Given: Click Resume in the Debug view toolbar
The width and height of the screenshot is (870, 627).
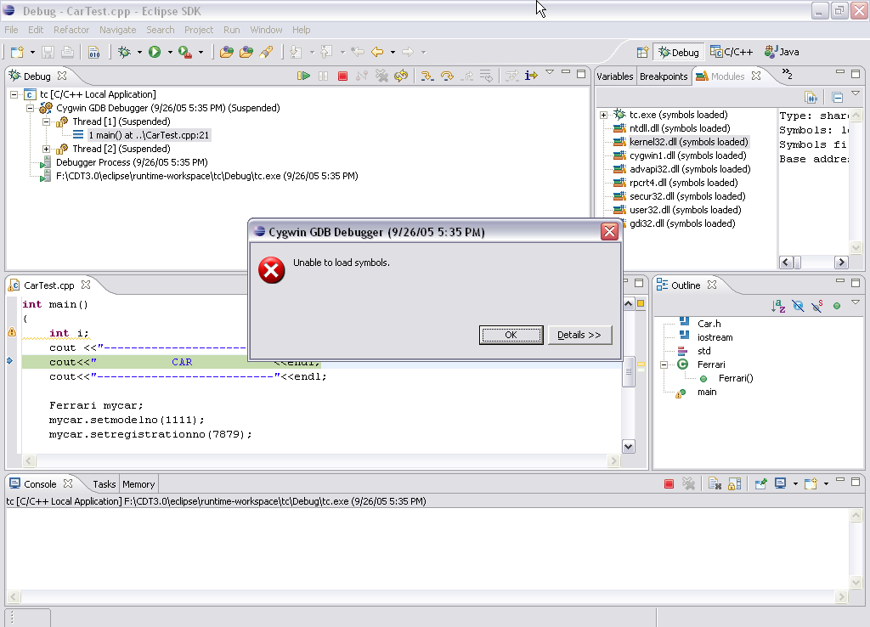Looking at the screenshot, I should [x=303, y=76].
